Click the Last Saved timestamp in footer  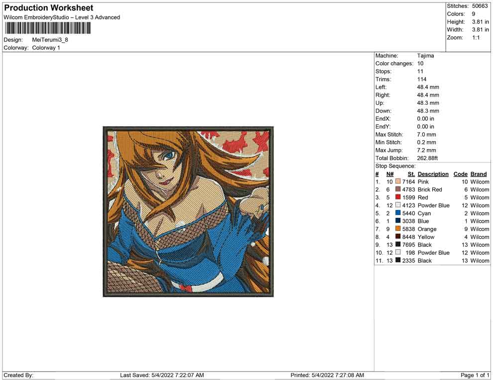click(162, 375)
